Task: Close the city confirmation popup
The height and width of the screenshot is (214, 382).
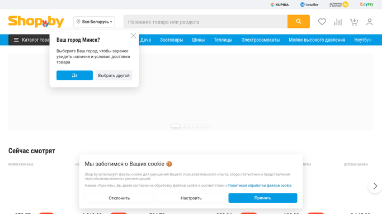Action: pyautogui.click(x=133, y=36)
